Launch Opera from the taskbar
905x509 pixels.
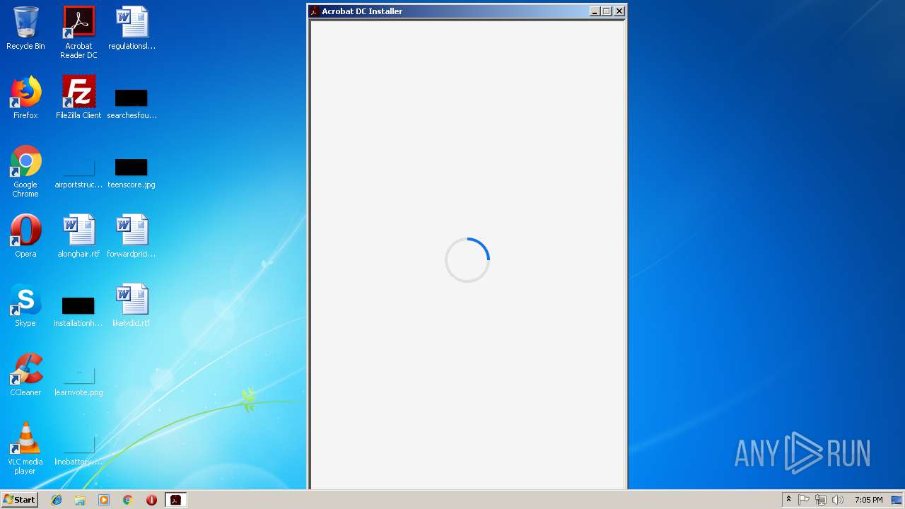tap(151, 500)
